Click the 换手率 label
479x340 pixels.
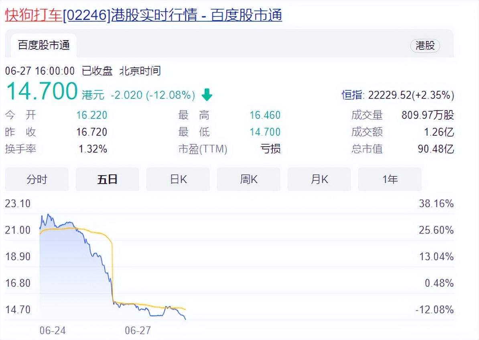20,149
